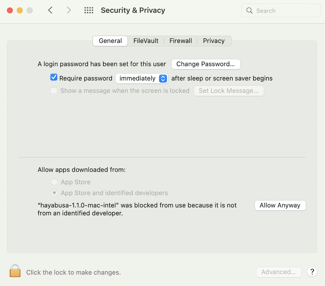The height and width of the screenshot is (286, 325).
Task: Open the help question mark button
Action: [x=312, y=272]
